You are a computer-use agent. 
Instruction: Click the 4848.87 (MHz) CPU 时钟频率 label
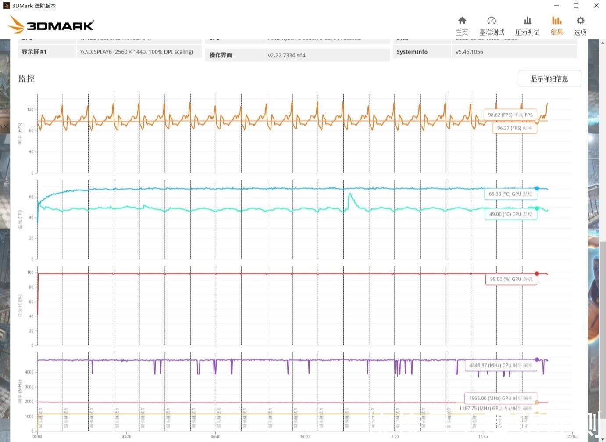pyautogui.click(x=501, y=365)
